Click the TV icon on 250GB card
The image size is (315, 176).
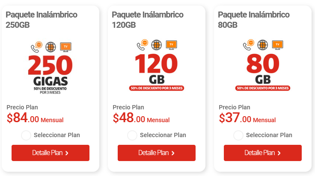tap(65, 47)
